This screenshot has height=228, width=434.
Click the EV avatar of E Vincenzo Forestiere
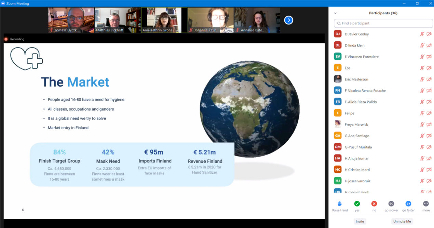338,57
